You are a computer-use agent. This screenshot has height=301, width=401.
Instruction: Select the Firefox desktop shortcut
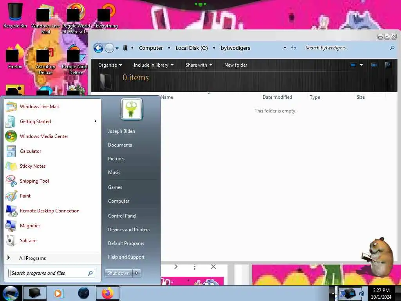(x=15, y=57)
